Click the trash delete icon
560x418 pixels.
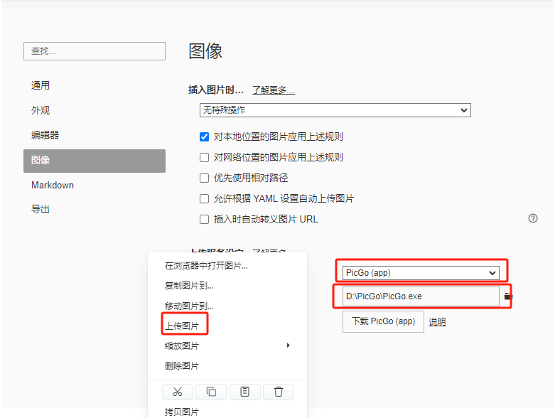click(x=279, y=392)
